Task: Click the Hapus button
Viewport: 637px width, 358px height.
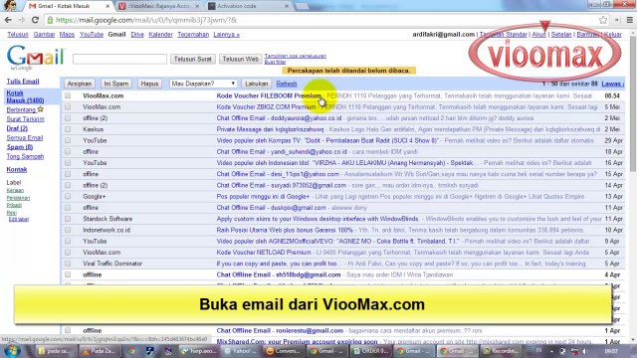Action: tap(149, 84)
